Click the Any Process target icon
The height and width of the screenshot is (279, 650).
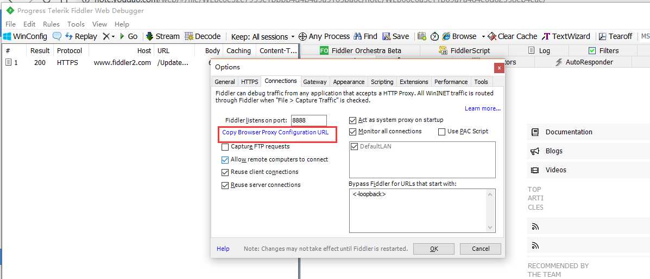302,37
